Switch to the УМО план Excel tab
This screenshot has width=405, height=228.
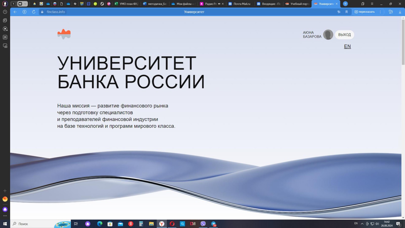pyautogui.click(x=126, y=4)
